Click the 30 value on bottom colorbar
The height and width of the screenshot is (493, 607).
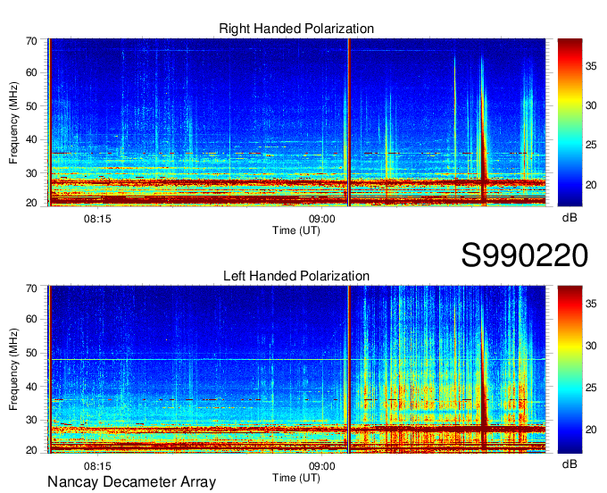point(591,346)
